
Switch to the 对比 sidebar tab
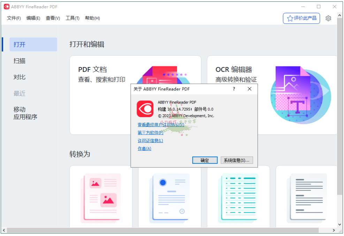click(x=19, y=77)
